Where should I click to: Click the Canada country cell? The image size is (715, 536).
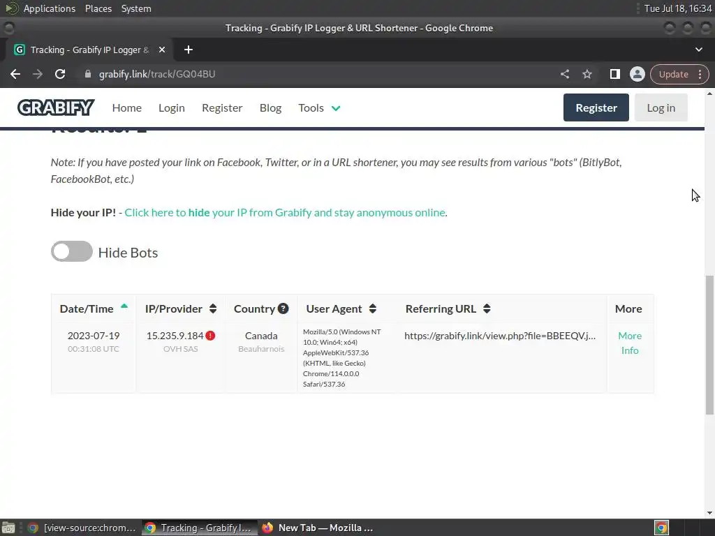pos(261,336)
